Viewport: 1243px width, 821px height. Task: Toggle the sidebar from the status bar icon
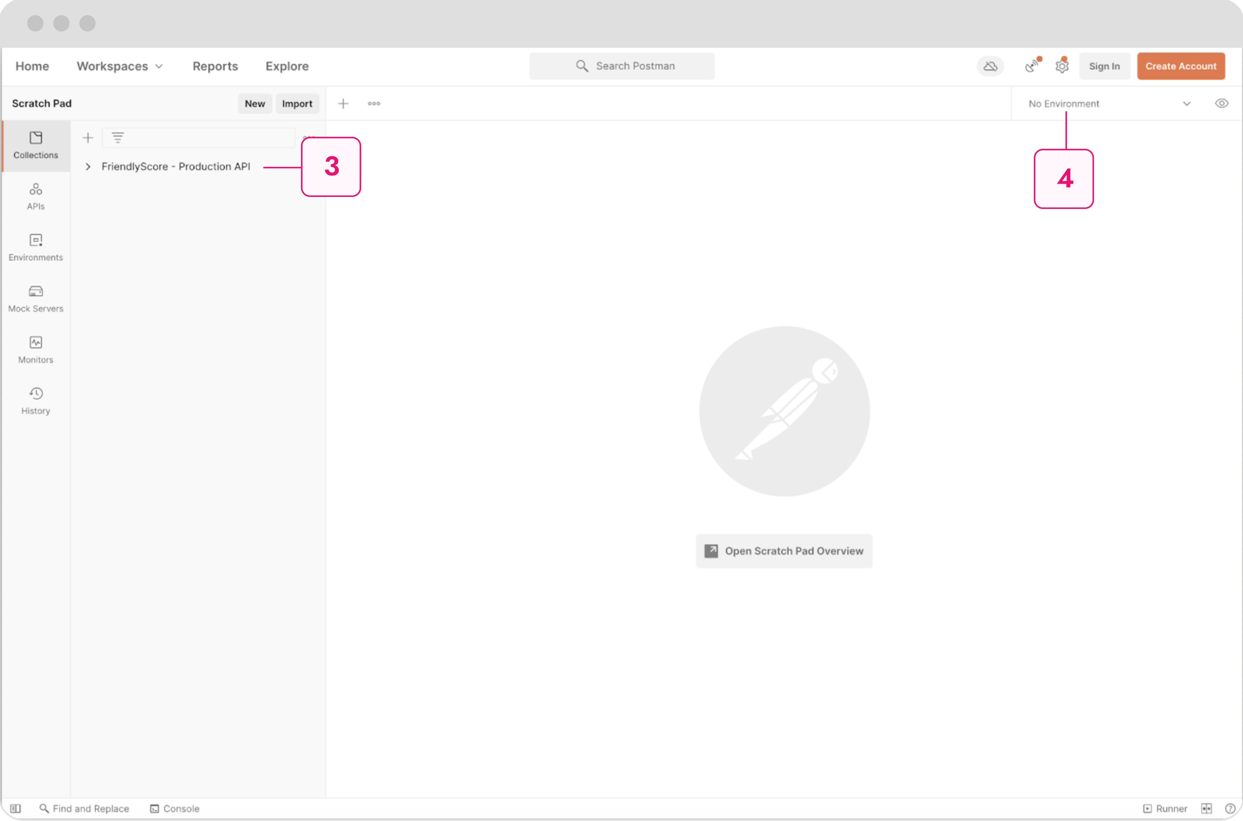16,808
